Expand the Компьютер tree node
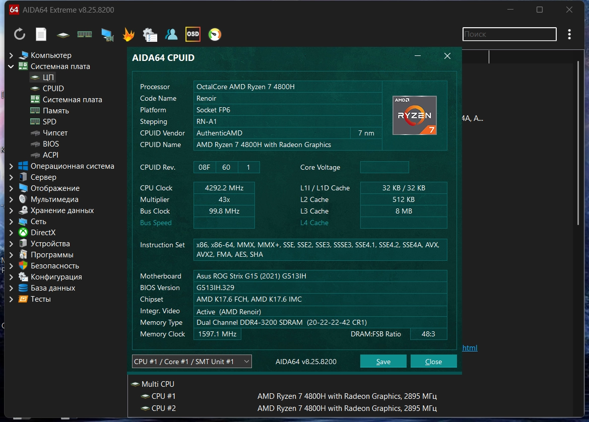 (x=11, y=55)
